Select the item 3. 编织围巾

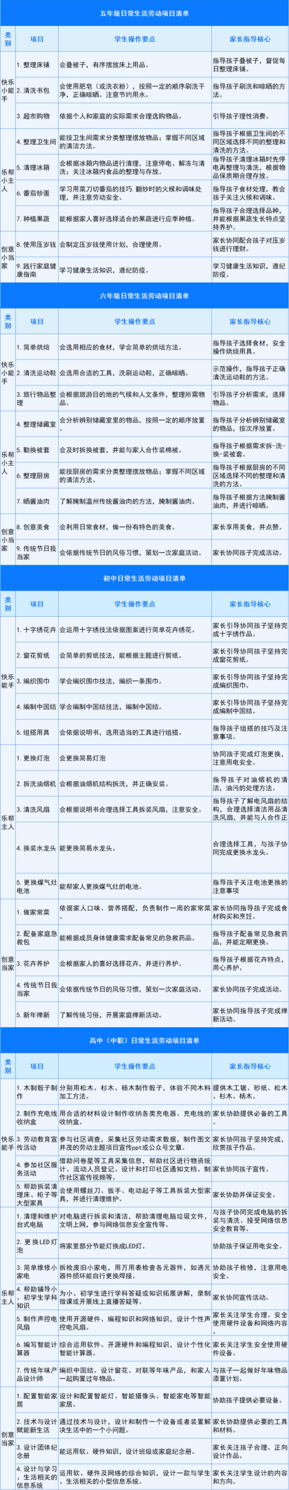(33, 681)
